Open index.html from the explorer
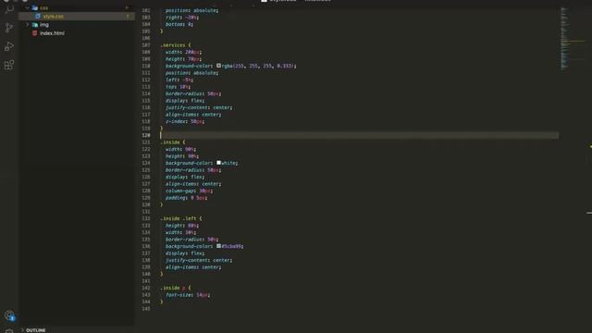592x333 pixels. (x=52, y=33)
